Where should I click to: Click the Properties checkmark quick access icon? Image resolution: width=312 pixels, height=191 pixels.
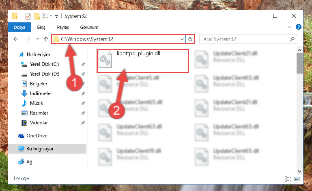[28, 16]
